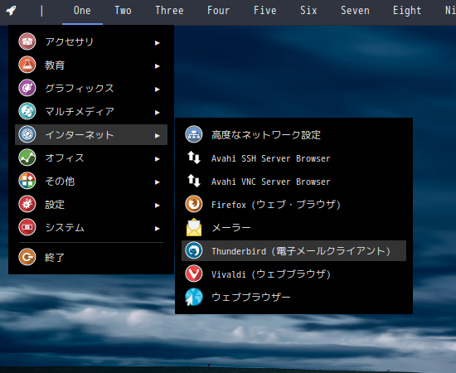Image resolution: width=456 pixels, height=373 pixels.
Task: Expand the その他 submenu arrow
Action: tap(158, 182)
